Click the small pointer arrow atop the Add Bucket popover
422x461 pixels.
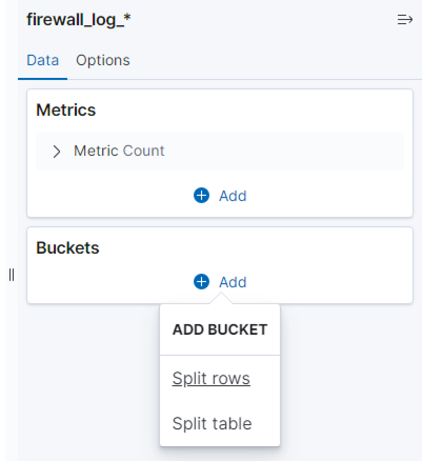[220, 299]
